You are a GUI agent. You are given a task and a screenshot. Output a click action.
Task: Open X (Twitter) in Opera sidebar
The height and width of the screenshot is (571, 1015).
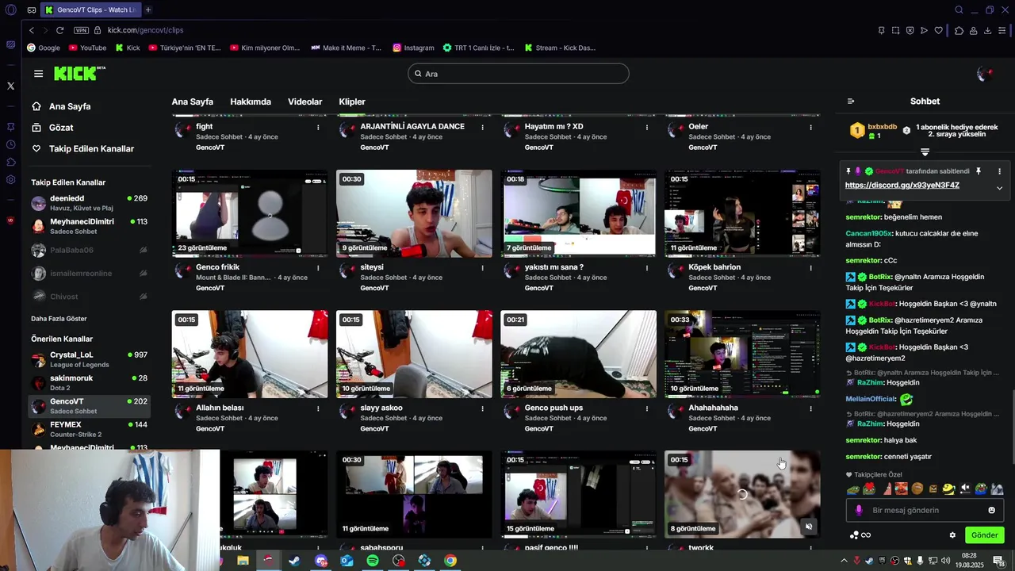(10, 86)
